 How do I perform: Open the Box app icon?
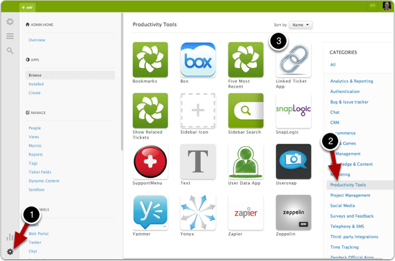[198, 60]
